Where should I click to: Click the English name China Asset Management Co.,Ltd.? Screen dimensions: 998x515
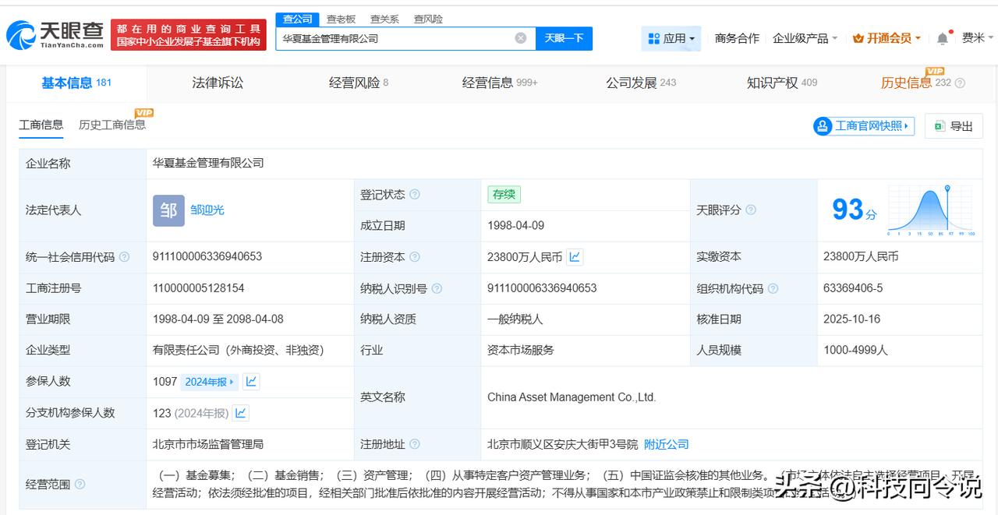pos(572,397)
